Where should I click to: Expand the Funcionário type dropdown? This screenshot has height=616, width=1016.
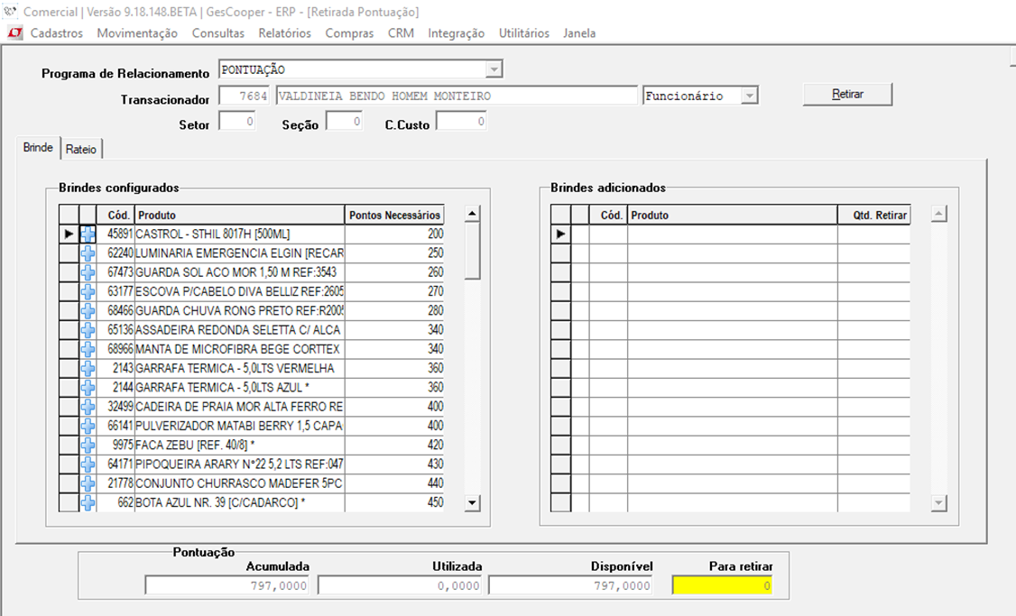(x=749, y=96)
